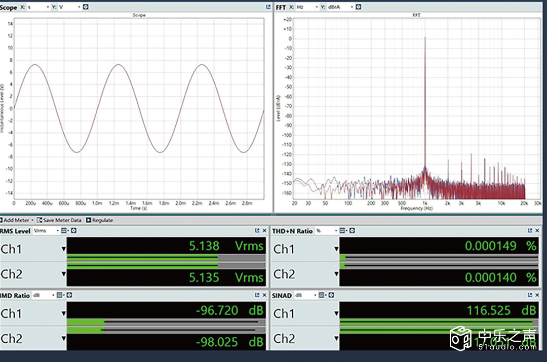The height and width of the screenshot is (362, 547).
Task: Open the Add Meter menu
Action: [16, 220]
